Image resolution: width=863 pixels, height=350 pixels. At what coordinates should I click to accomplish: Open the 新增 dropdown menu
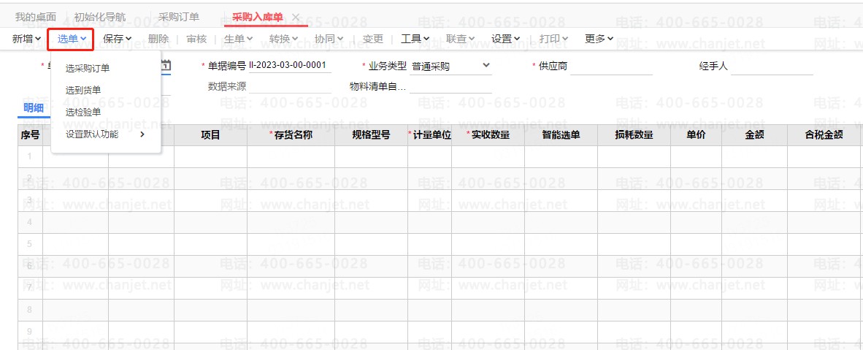[x=26, y=39]
